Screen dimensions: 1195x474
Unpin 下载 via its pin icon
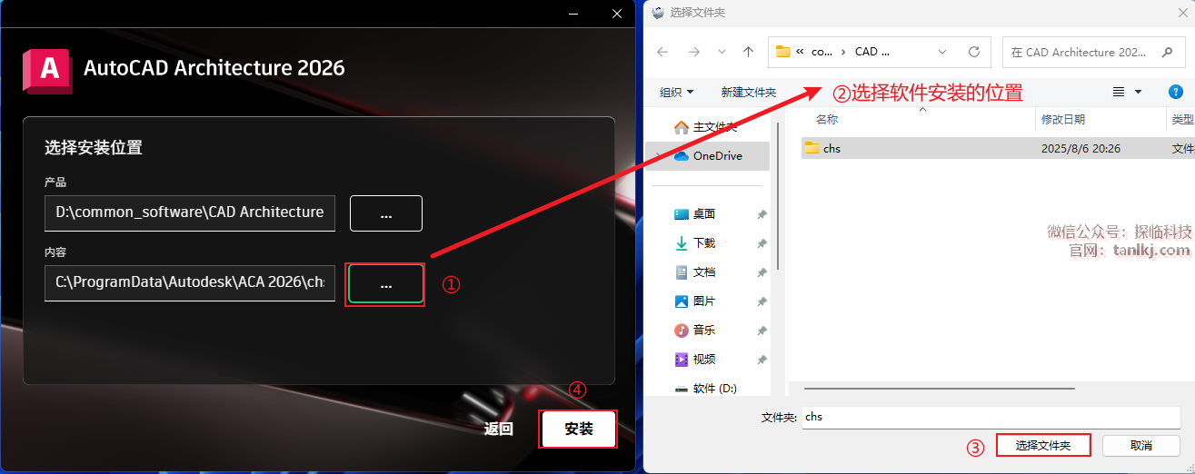pyautogui.click(x=762, y=243)
